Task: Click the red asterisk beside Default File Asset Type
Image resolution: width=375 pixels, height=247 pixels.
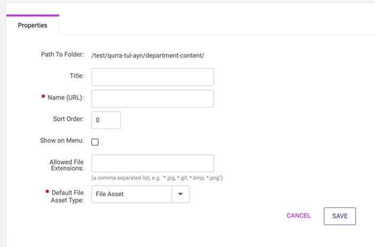Action: coord(48,192)
